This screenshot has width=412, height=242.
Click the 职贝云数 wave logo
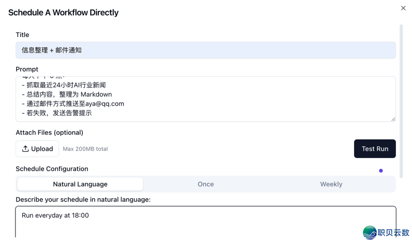(x=369, y=232)
